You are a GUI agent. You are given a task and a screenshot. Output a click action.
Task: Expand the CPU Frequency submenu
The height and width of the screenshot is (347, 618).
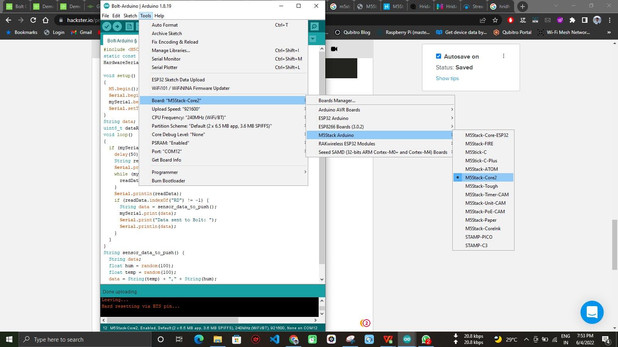224,118
